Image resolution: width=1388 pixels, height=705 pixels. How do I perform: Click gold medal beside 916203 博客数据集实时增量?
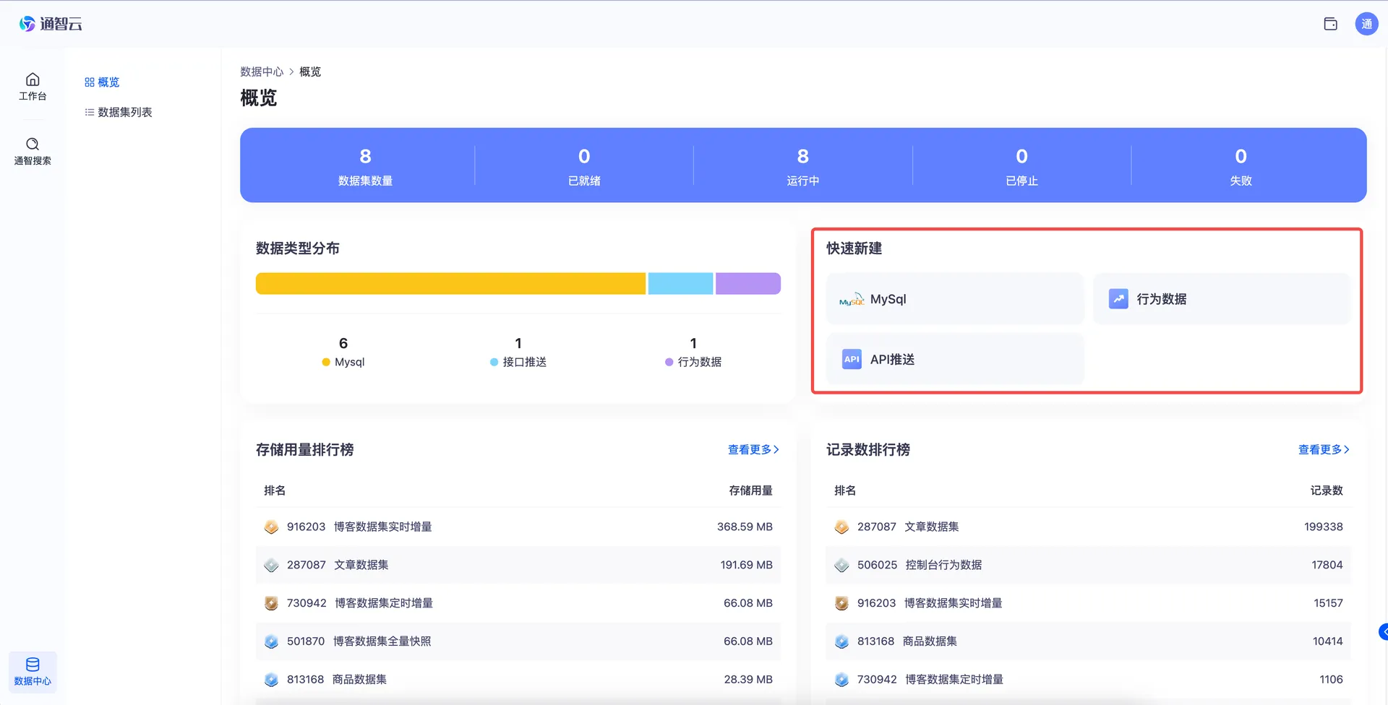pyautogui.click(x=271, y=527)
